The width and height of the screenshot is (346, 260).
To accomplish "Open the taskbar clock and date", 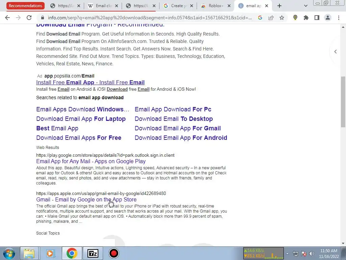I will 329,254.
